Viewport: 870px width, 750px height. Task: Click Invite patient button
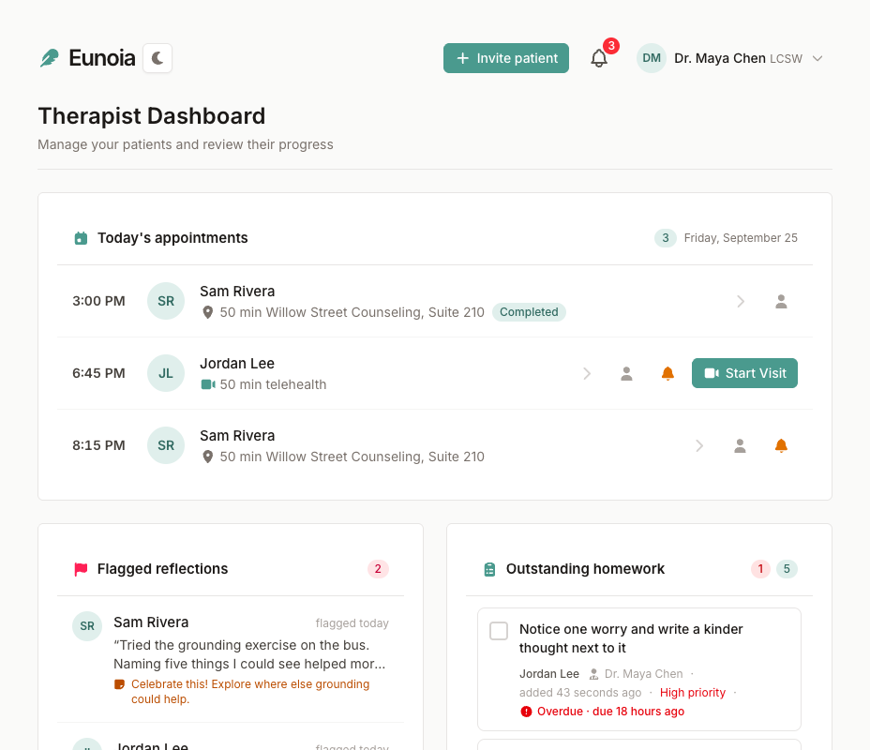(x=506, y=58)
